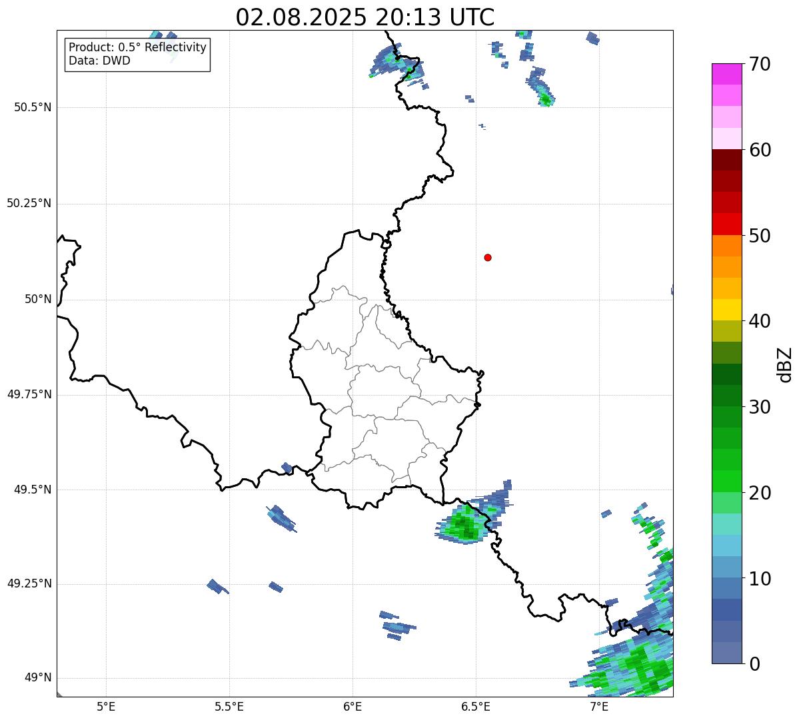Click the 5.5°E longitude label

(229, 706)
